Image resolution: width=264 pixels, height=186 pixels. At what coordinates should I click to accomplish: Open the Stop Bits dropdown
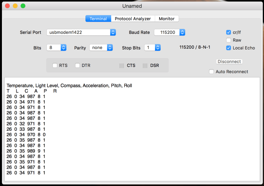tap(152, 48)
